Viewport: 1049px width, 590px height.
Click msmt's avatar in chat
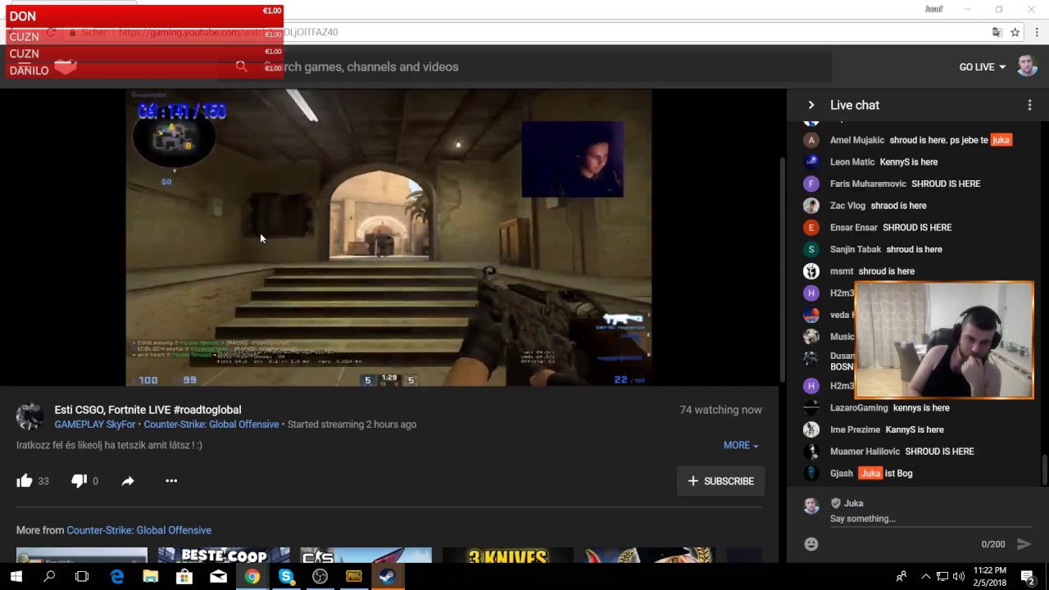tap(811, 271)
